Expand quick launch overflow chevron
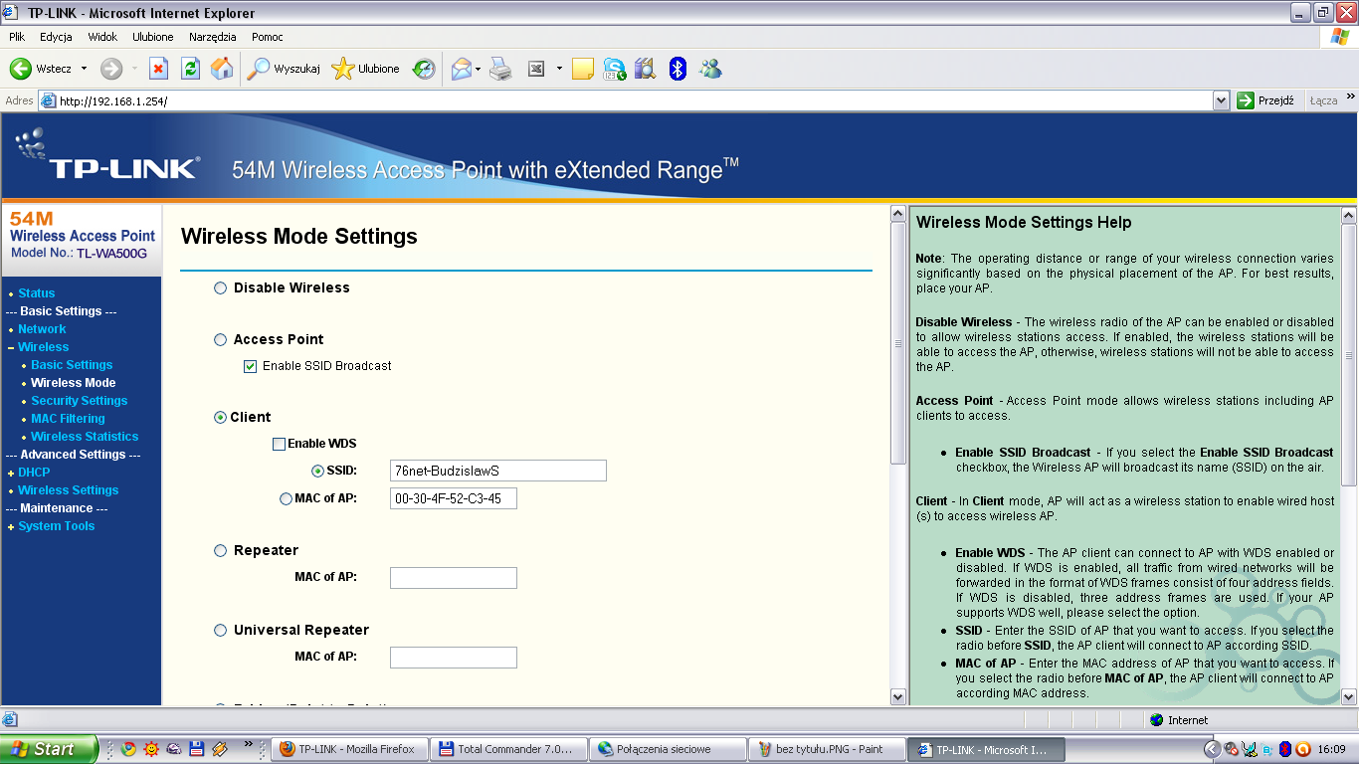 250,744
